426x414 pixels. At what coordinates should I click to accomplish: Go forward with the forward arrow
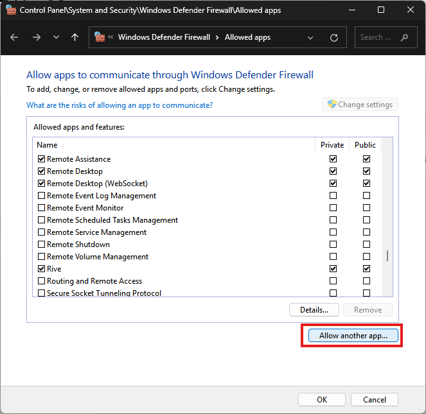coord(37,37)
